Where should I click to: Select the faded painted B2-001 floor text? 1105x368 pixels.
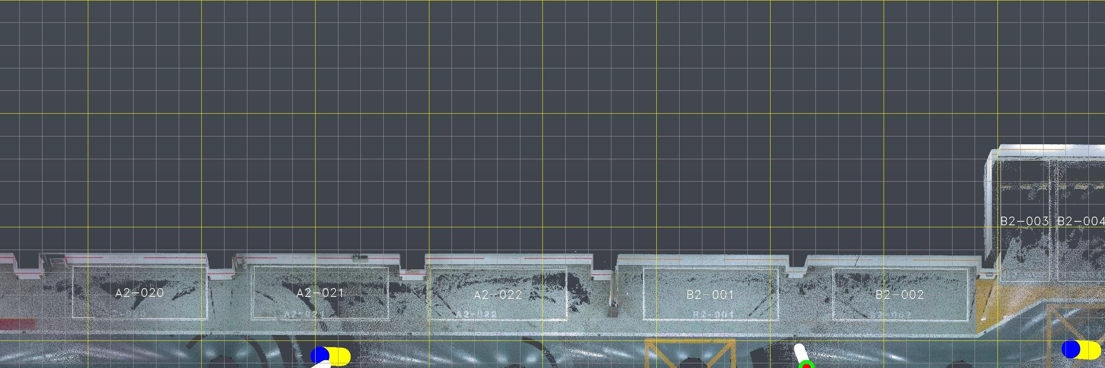713,315
